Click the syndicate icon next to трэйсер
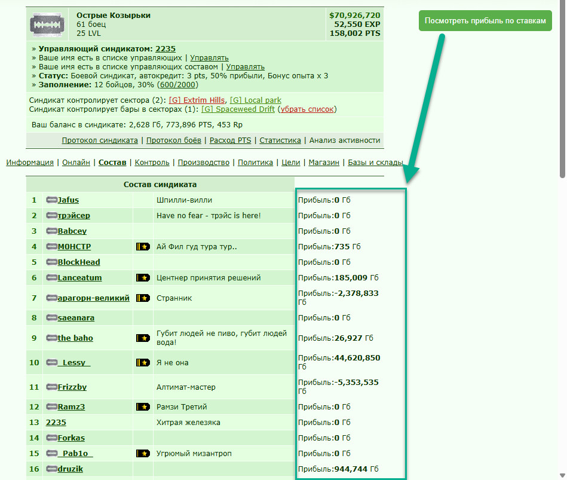567x480 pixels. click(52, 215)
